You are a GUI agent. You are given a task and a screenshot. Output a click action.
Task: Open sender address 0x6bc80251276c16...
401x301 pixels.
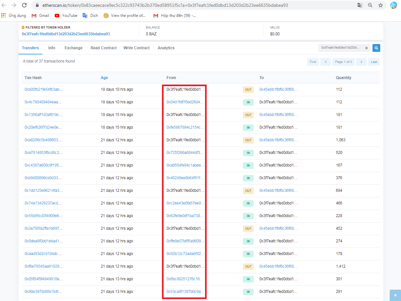(185, 279)
